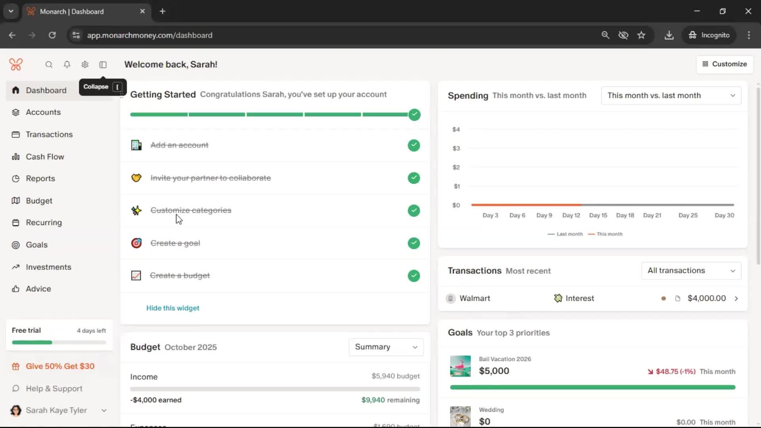Open search via magnifier icon in sidebar
Viewport: 761px width, 428px height.
tap(49, 65)
